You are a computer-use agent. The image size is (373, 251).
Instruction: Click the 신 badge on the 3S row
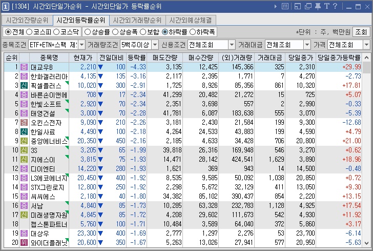point(24,150)
